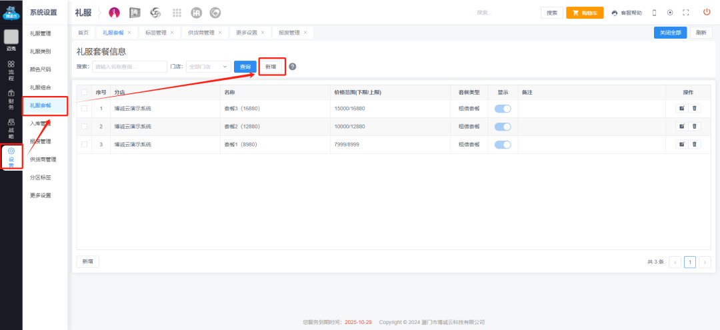The height and width of the screenshot is (330, 720).
Task: Go to pagination page 1
Action: coord(690,262)
